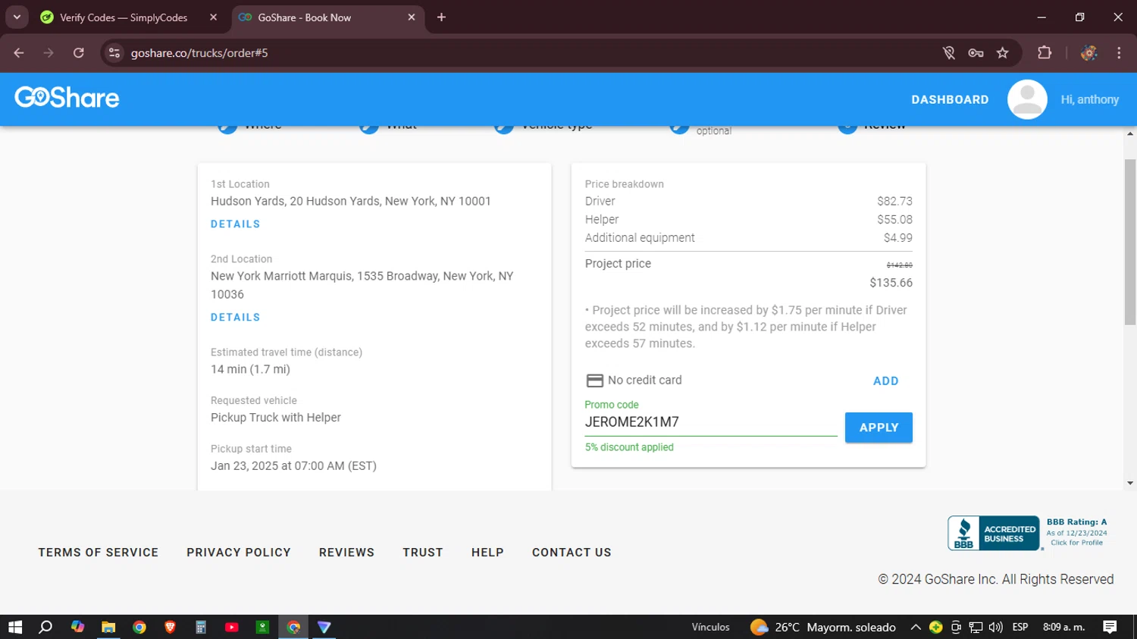The image size is (1137, 639).
Task: Click the 5% discount applied message
Action: (629, 447)
